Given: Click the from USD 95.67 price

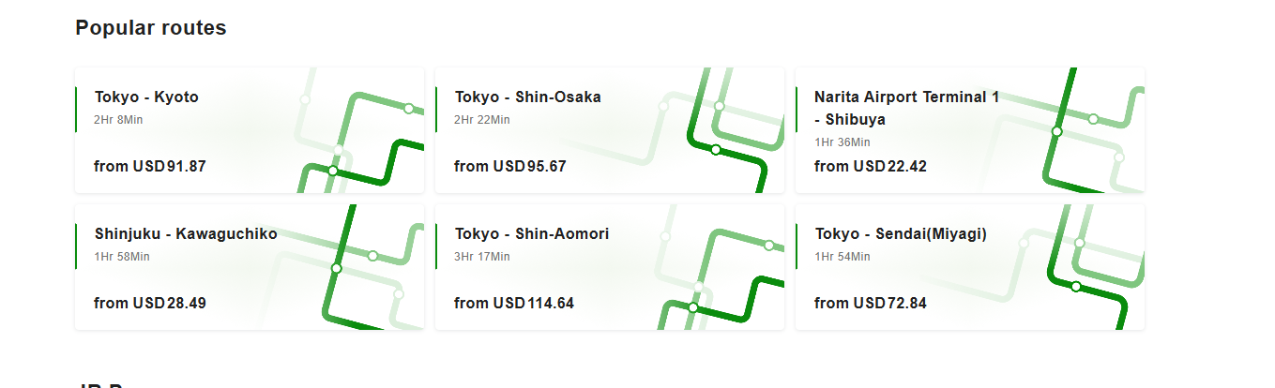Looking at the screenshot, I should [x=510, y=166].
